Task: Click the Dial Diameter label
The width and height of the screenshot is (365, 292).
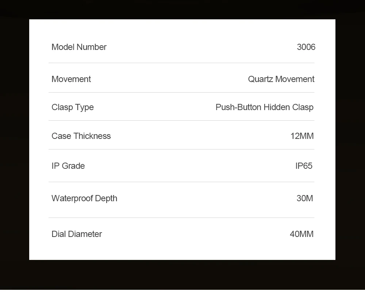Action: click(77, 234)
